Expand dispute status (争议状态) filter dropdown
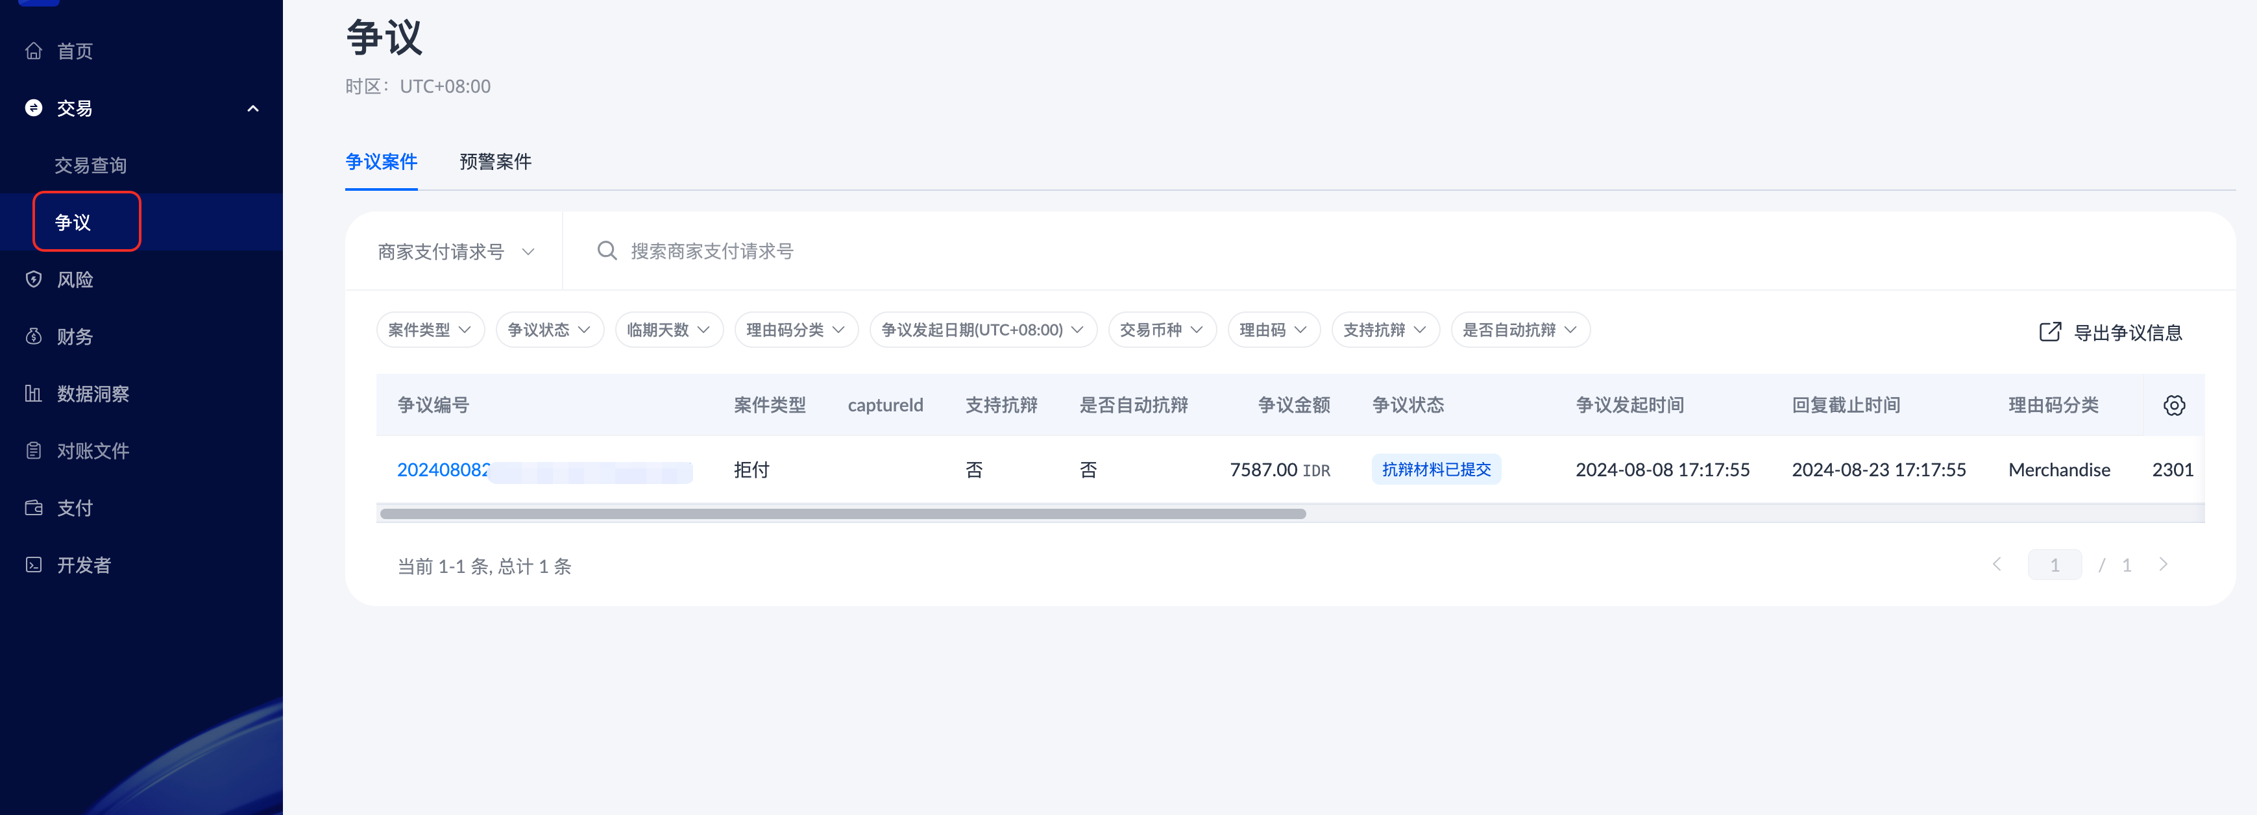The image size is (2257, 815). click(550, 330)
